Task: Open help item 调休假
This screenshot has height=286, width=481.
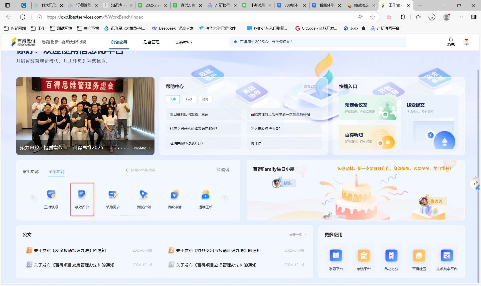Action: click(284, 143)
